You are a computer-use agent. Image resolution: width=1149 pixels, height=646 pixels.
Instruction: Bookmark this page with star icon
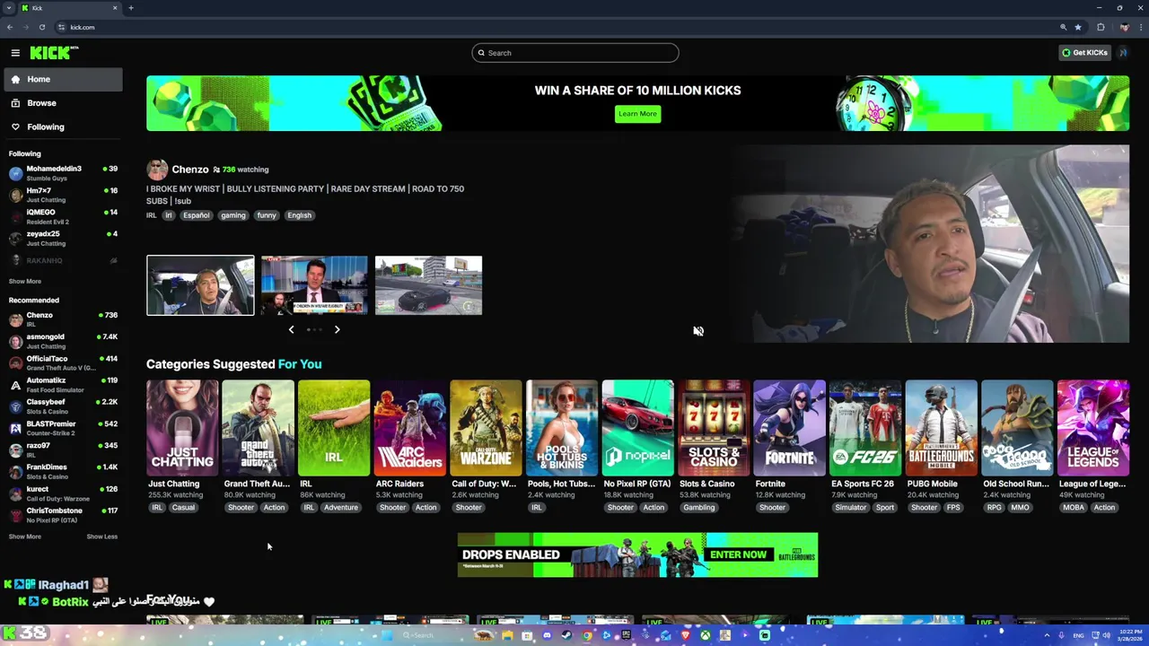1078,27
